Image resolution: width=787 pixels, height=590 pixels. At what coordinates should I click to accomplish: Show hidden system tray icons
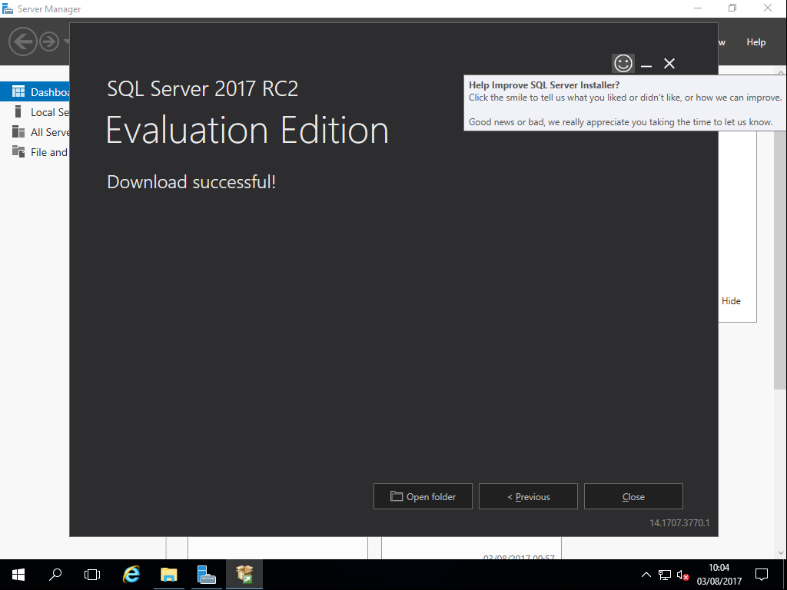click(646, 575)
